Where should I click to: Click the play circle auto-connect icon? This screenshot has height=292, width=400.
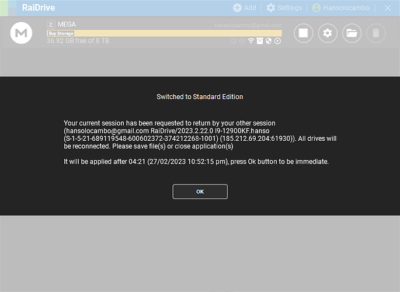pos(277,41)
